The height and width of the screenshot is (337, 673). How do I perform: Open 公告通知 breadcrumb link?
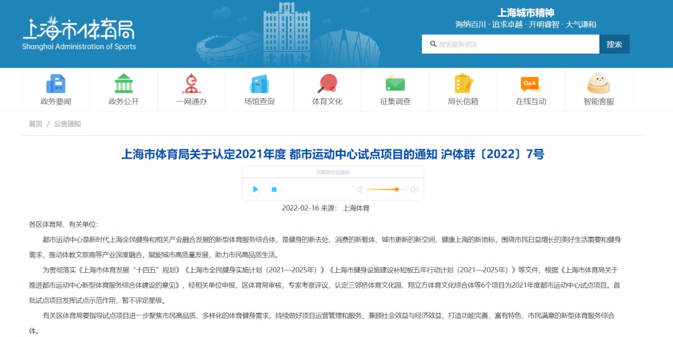point(67,124)
